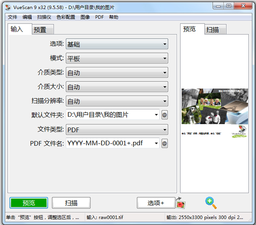Click the photo viewer icon beside 选项+
This screenshot has width=256, height=225.
(180, 203)
